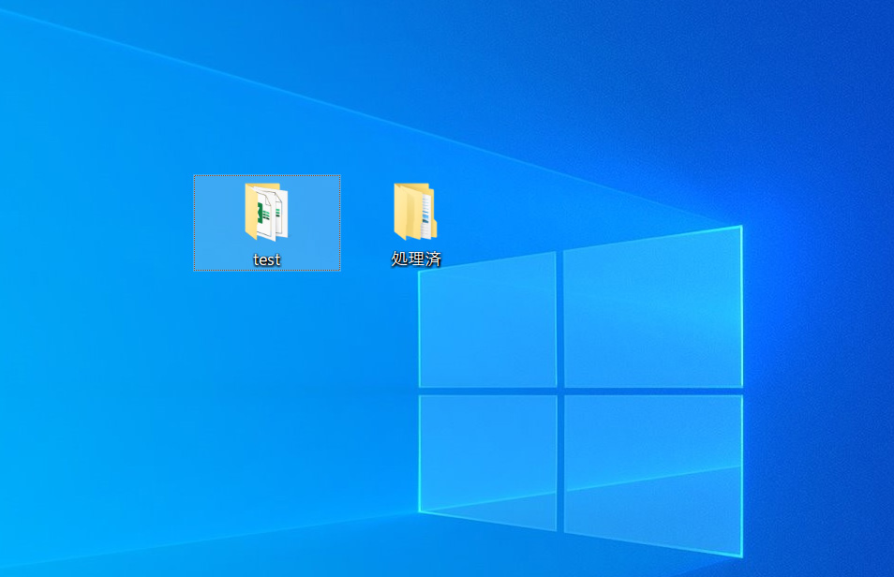Click the bottom-right corner of the desktop

[x=889, y=572]
